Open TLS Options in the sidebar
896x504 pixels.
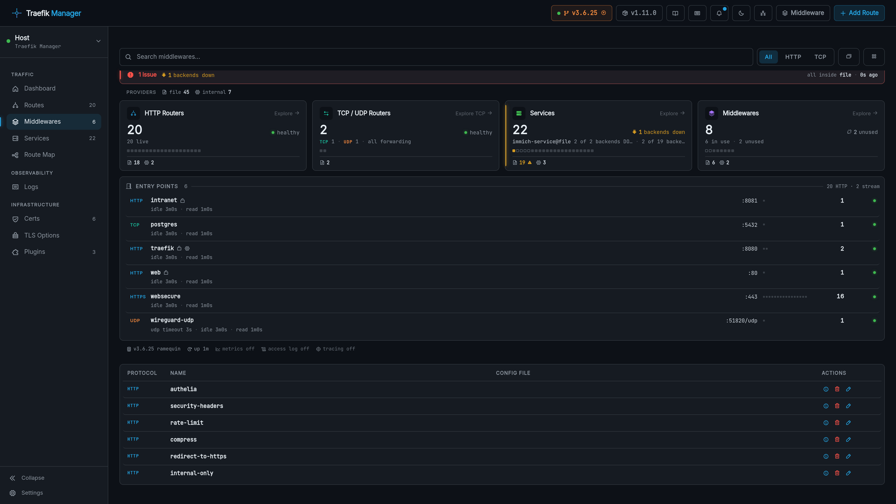[x=54, y=236]
